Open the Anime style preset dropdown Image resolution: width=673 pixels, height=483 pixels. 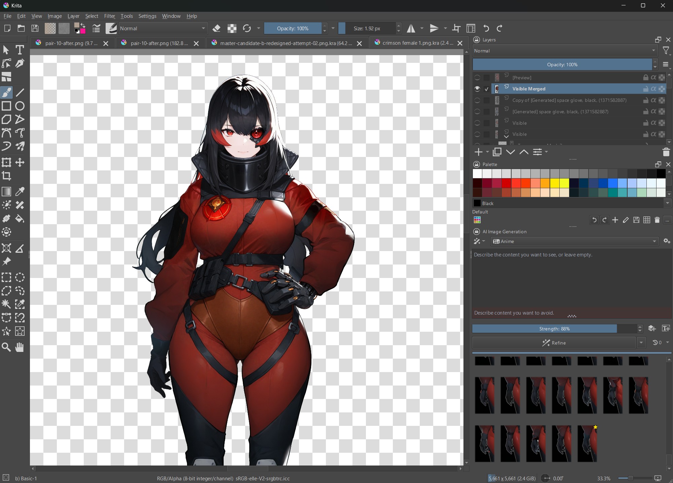[574, 241]
